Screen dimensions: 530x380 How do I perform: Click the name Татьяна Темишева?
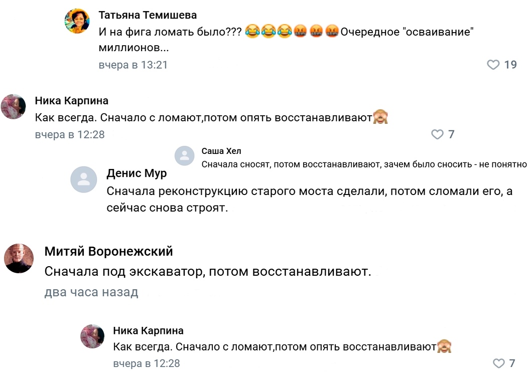(x=148, y=15)
